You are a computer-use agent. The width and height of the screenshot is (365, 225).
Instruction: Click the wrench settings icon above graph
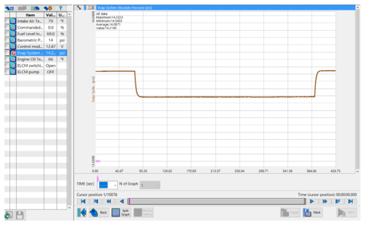(x=79, y=8)
